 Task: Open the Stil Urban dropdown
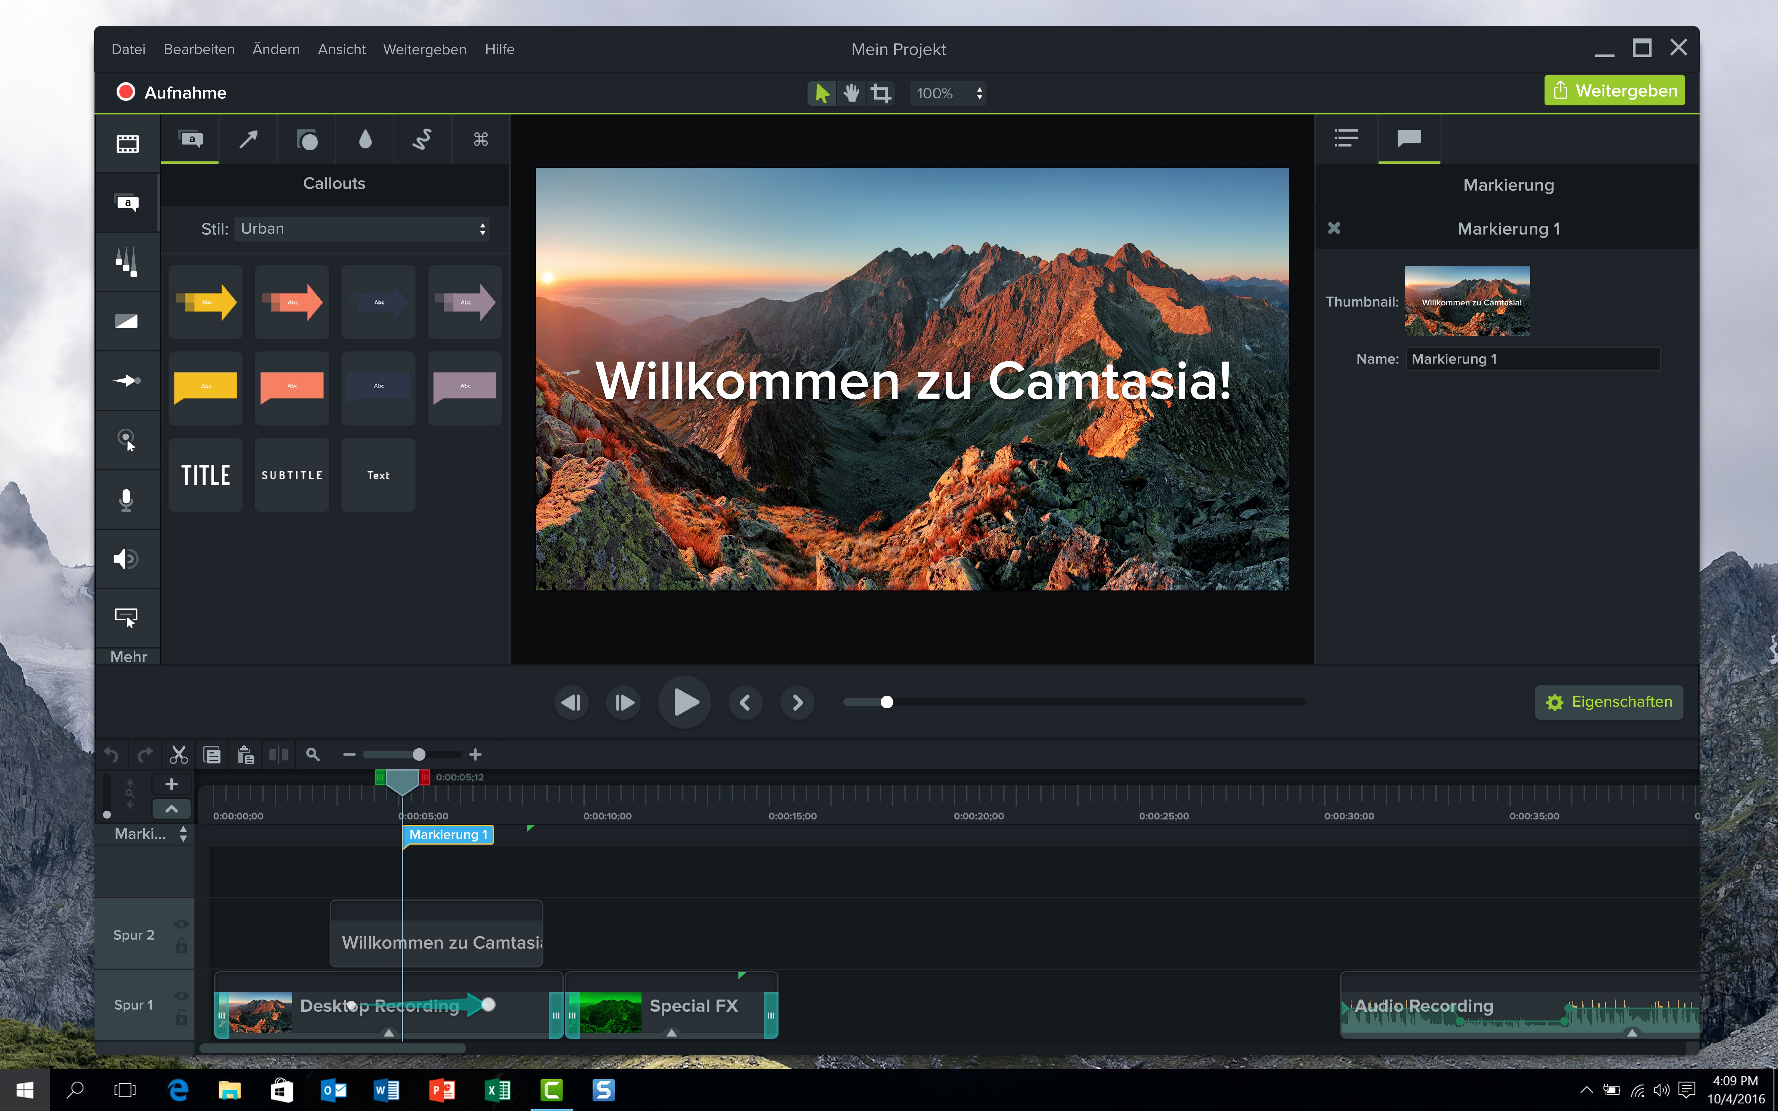[362, 228]
